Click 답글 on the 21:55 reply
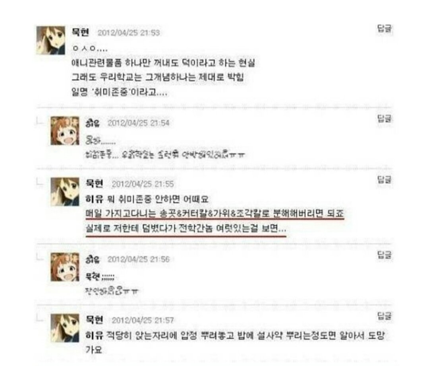Image resolution: width=429 pixels, height=366 pixels. (x=385, y=180)
